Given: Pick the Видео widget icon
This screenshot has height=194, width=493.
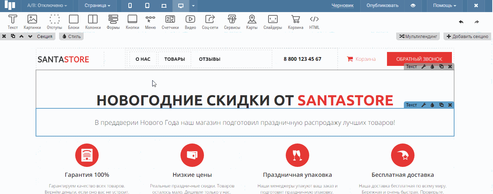Looking at the screenshot, I should [x=190, y=22].
